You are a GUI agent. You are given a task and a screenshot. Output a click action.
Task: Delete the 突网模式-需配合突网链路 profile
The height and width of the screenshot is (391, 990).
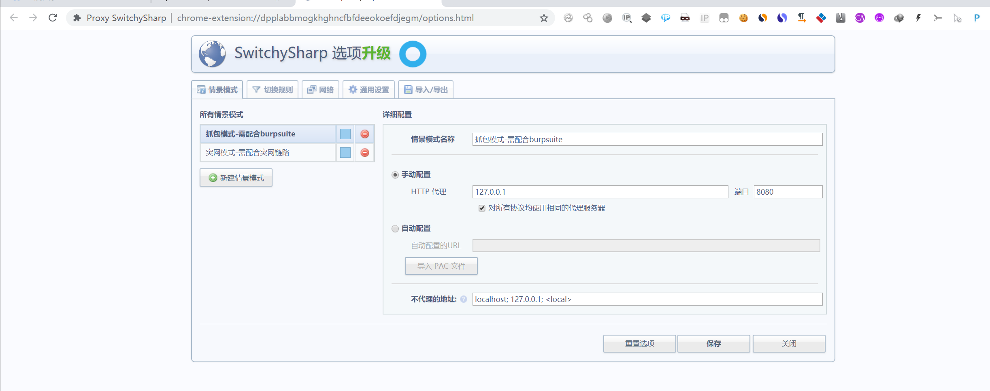click(365, 153)
